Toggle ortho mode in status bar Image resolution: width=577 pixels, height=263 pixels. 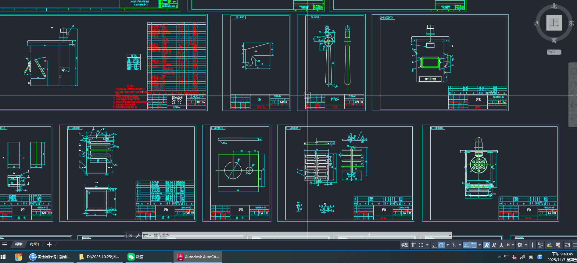[434, 245]
